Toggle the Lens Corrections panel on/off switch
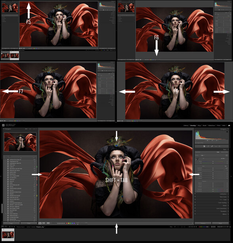Screen dimensions: 233x243 [195, 208]
